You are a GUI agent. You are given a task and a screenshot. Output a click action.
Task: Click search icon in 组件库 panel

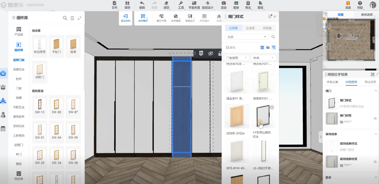click(x=65, y=18)
